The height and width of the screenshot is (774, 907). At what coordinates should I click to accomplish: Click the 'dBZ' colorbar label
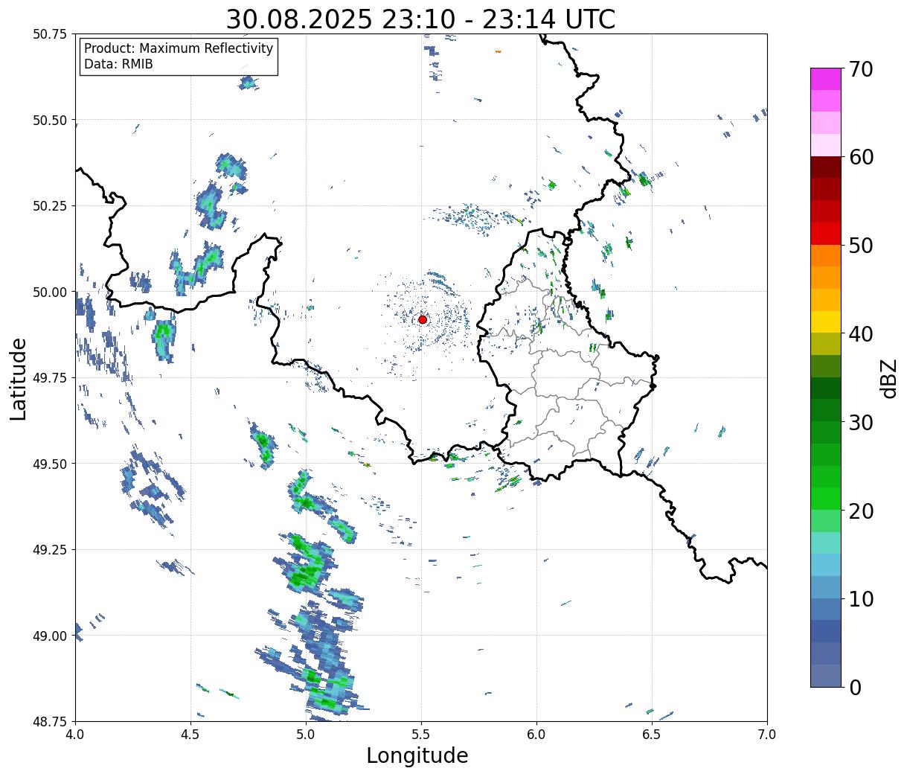(x=888, y=378)
